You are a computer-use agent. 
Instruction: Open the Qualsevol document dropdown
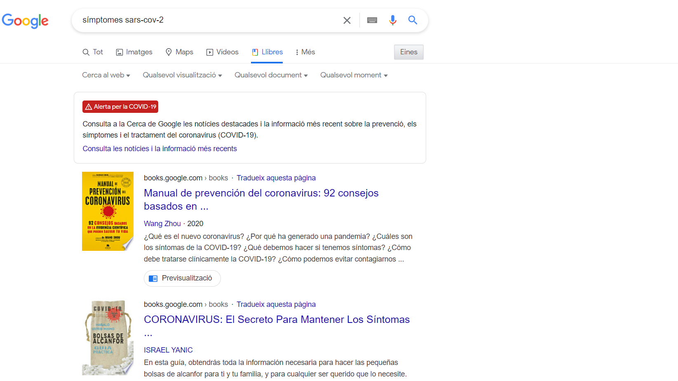coord(271,75)
